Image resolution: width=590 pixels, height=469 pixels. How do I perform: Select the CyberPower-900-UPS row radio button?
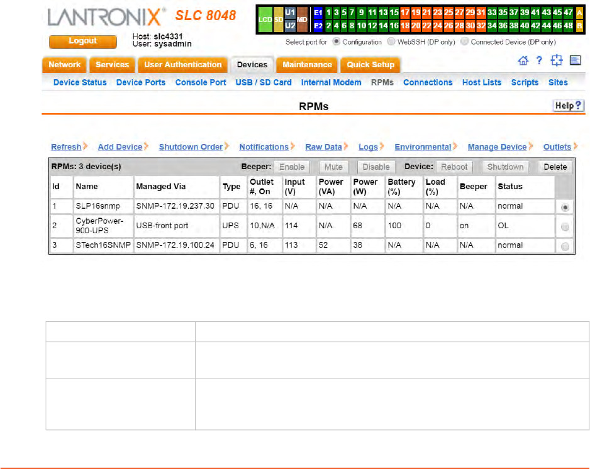coord(564,227)
